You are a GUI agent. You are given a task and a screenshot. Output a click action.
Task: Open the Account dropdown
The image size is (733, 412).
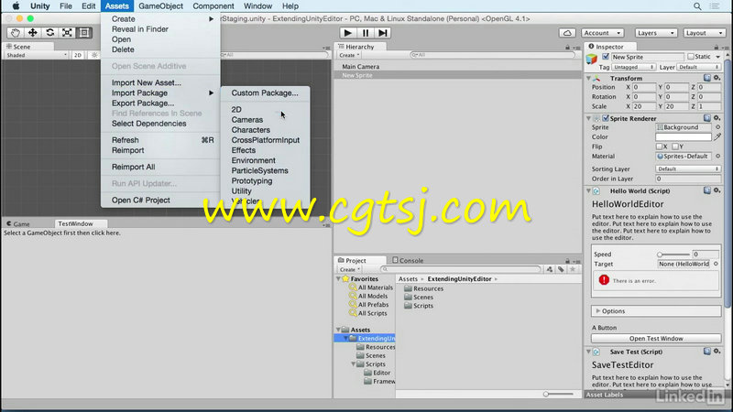[x=602, y=33]
